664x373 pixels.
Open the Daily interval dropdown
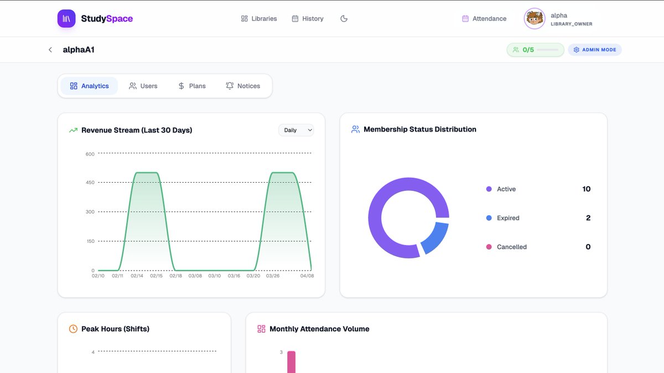point(296,130)
